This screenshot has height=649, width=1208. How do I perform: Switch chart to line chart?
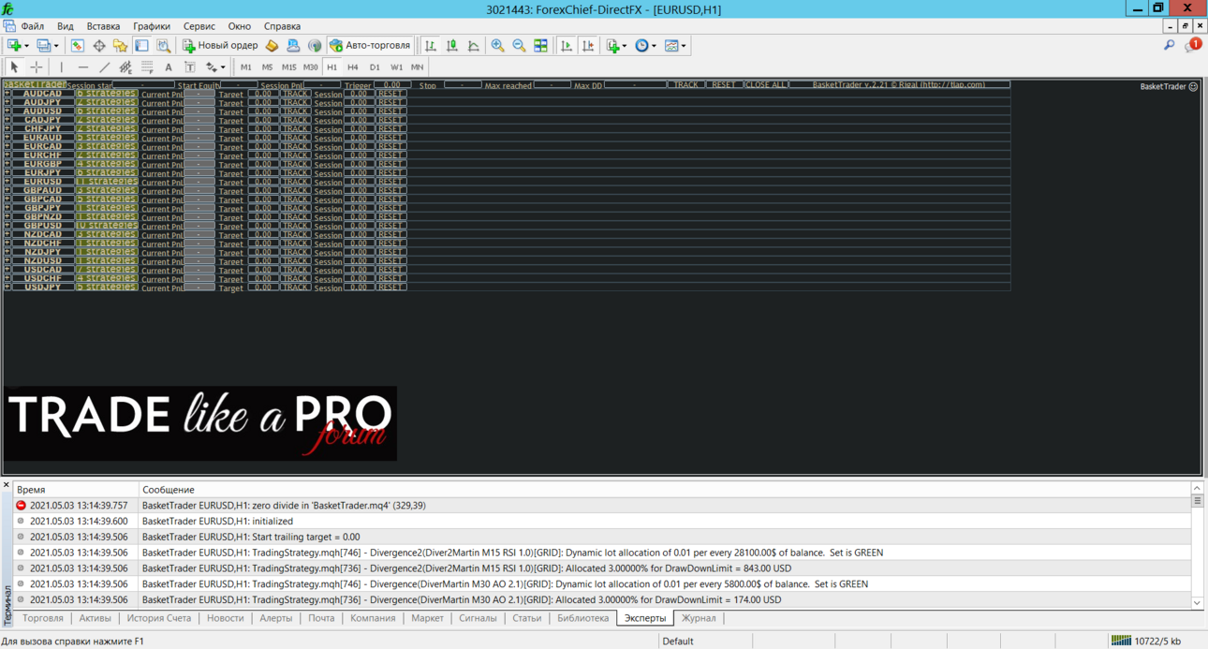click(474, 45)
